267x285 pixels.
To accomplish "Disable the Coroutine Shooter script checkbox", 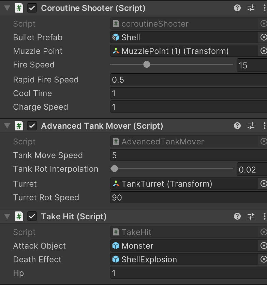I will [32, 8].
